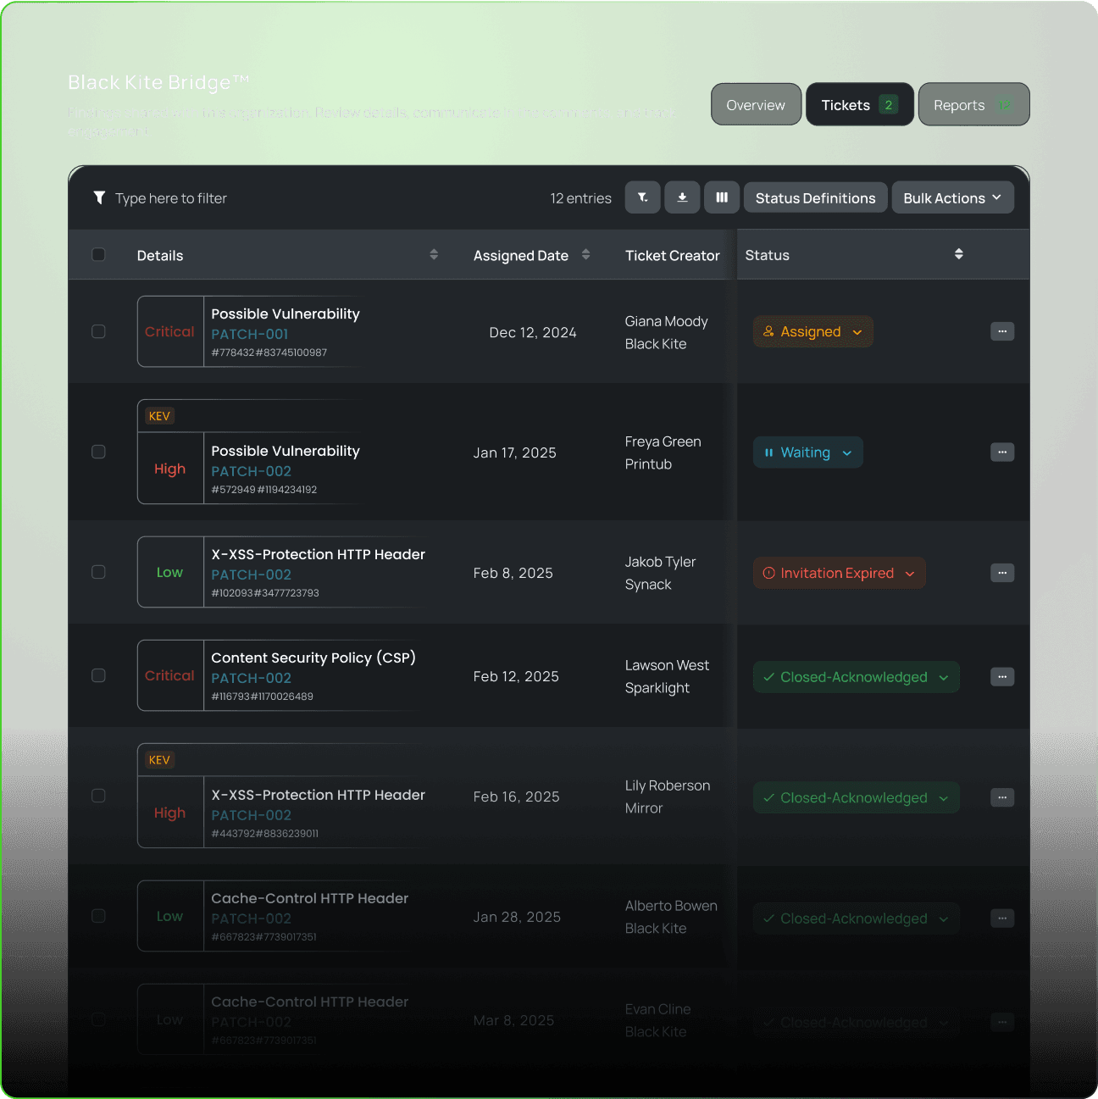The image size is (1098, 1099).
Task: Click the Status Definitions button
Action: [815, 198]
